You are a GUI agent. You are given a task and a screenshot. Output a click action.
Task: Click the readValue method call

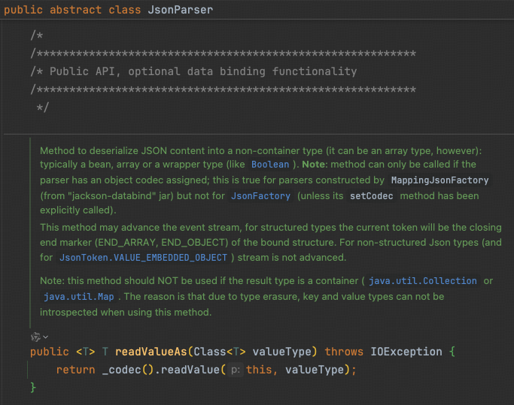tap(190, 370)
